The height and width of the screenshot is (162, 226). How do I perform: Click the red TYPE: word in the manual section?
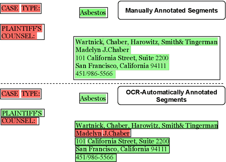(31, 8)
